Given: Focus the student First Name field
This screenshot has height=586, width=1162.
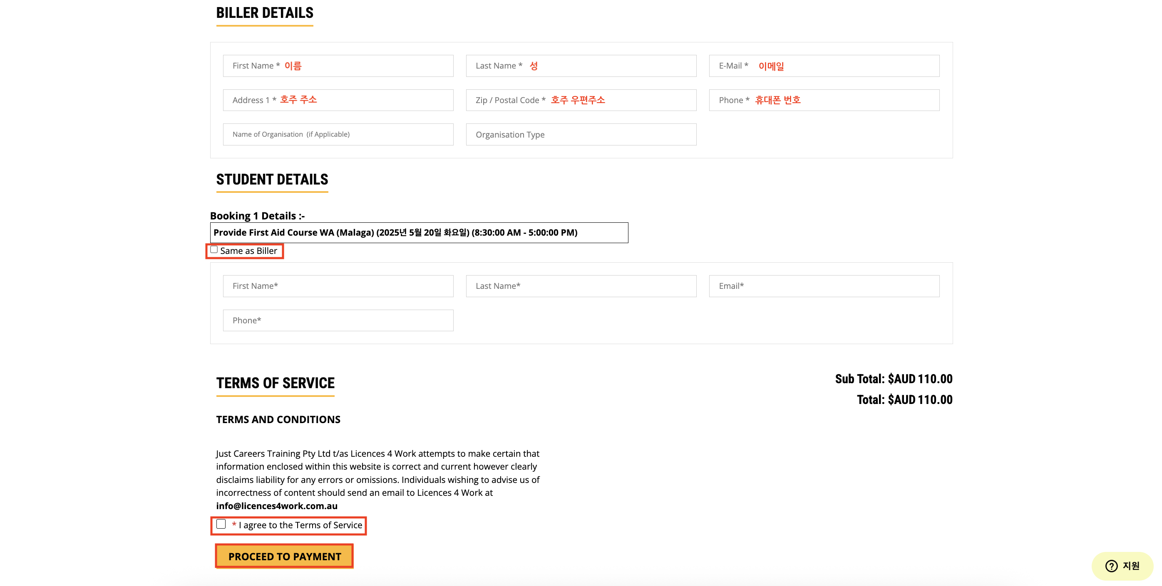Looking at the screenshot, I should click(338, 286).
